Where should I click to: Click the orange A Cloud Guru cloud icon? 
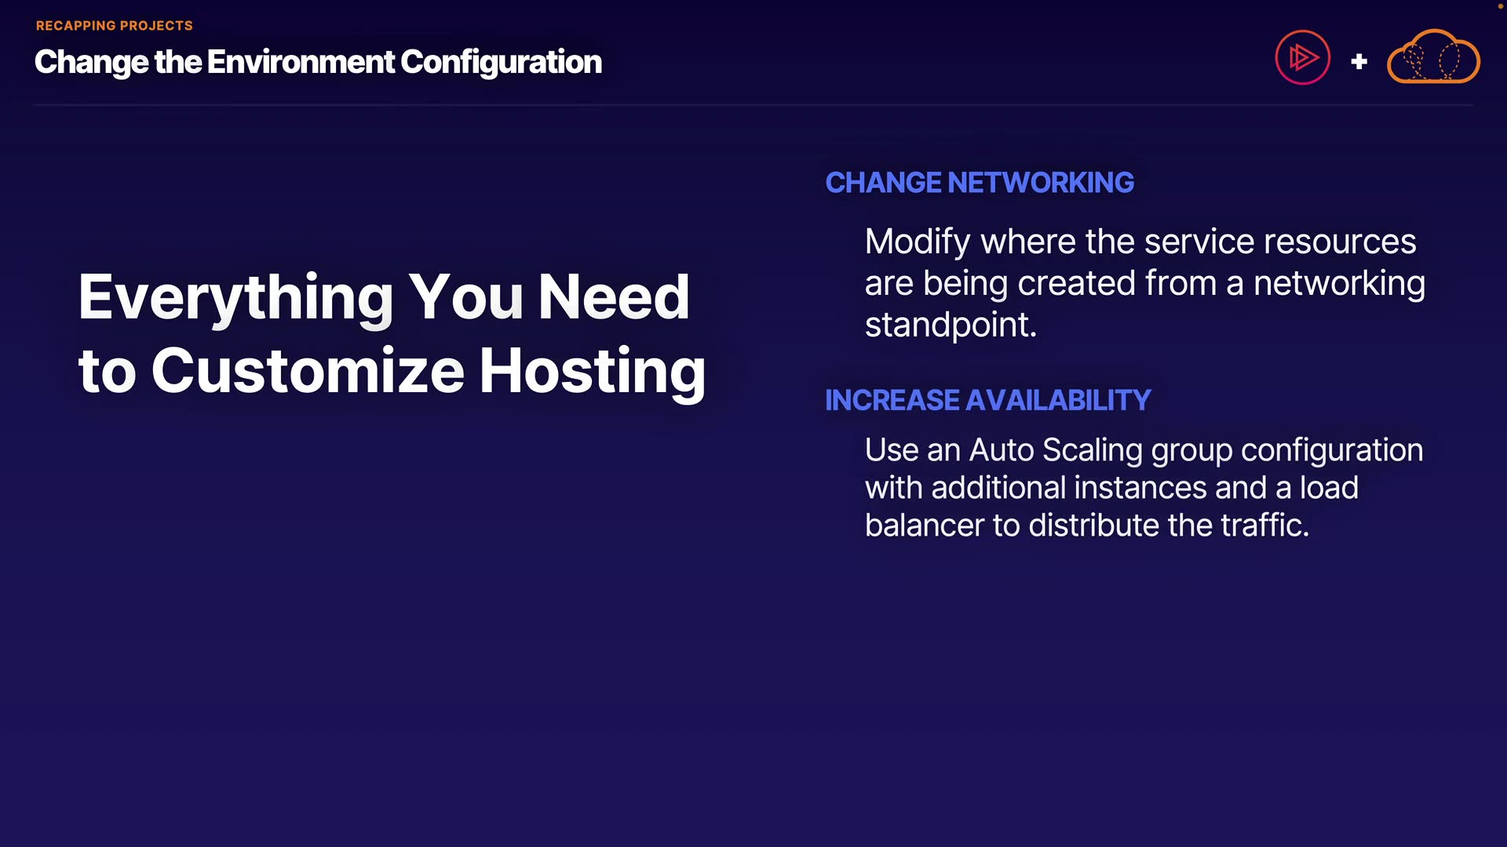coord(1433,57)
